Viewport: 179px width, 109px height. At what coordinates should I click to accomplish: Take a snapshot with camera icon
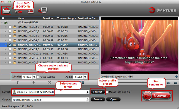pos(169,83)
